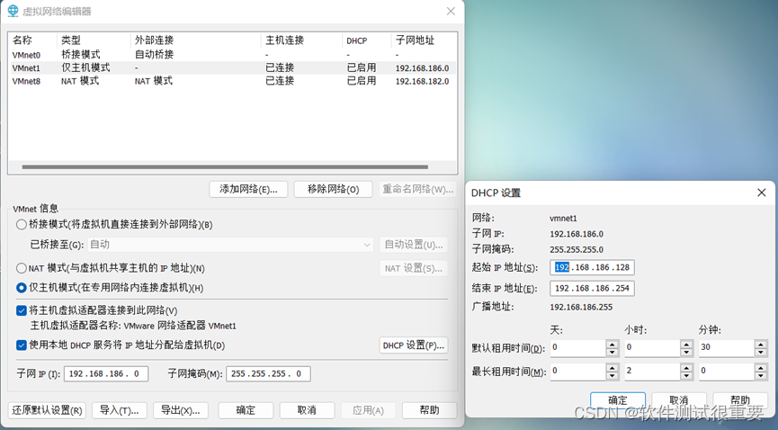Increase default lease minutes spinner
Image resolution: width=778 pixels, height=430 pixels.
click(761, 345)
